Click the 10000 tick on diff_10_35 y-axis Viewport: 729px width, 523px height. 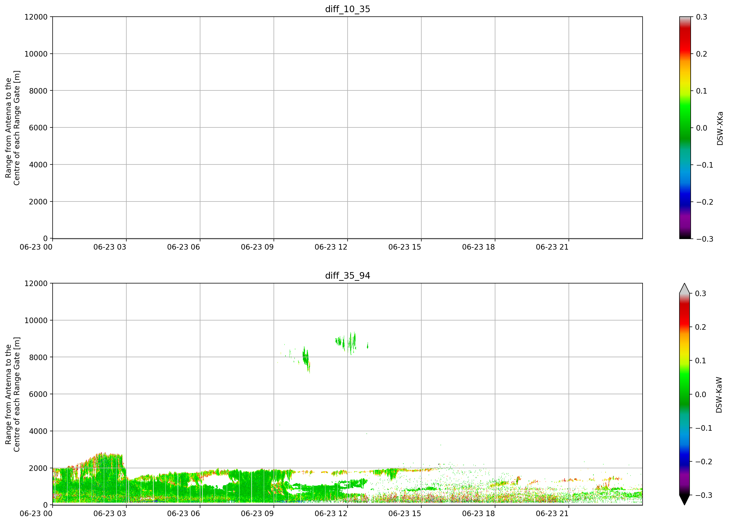click(x=36, y=54)
